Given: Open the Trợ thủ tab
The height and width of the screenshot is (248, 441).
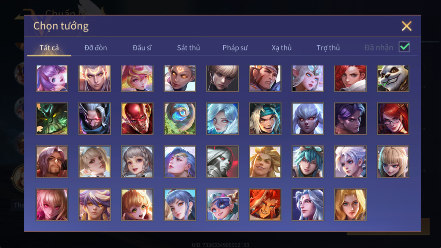Looking at the screenshot, I should tap(328, 48).
